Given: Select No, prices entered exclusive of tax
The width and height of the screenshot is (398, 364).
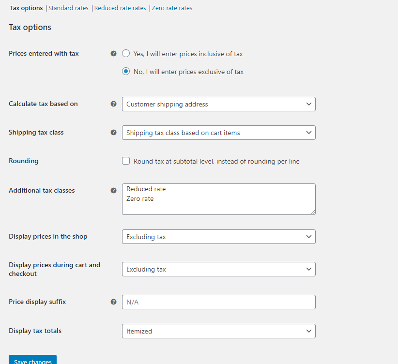Looking at the screenshot, I should 126,71.
